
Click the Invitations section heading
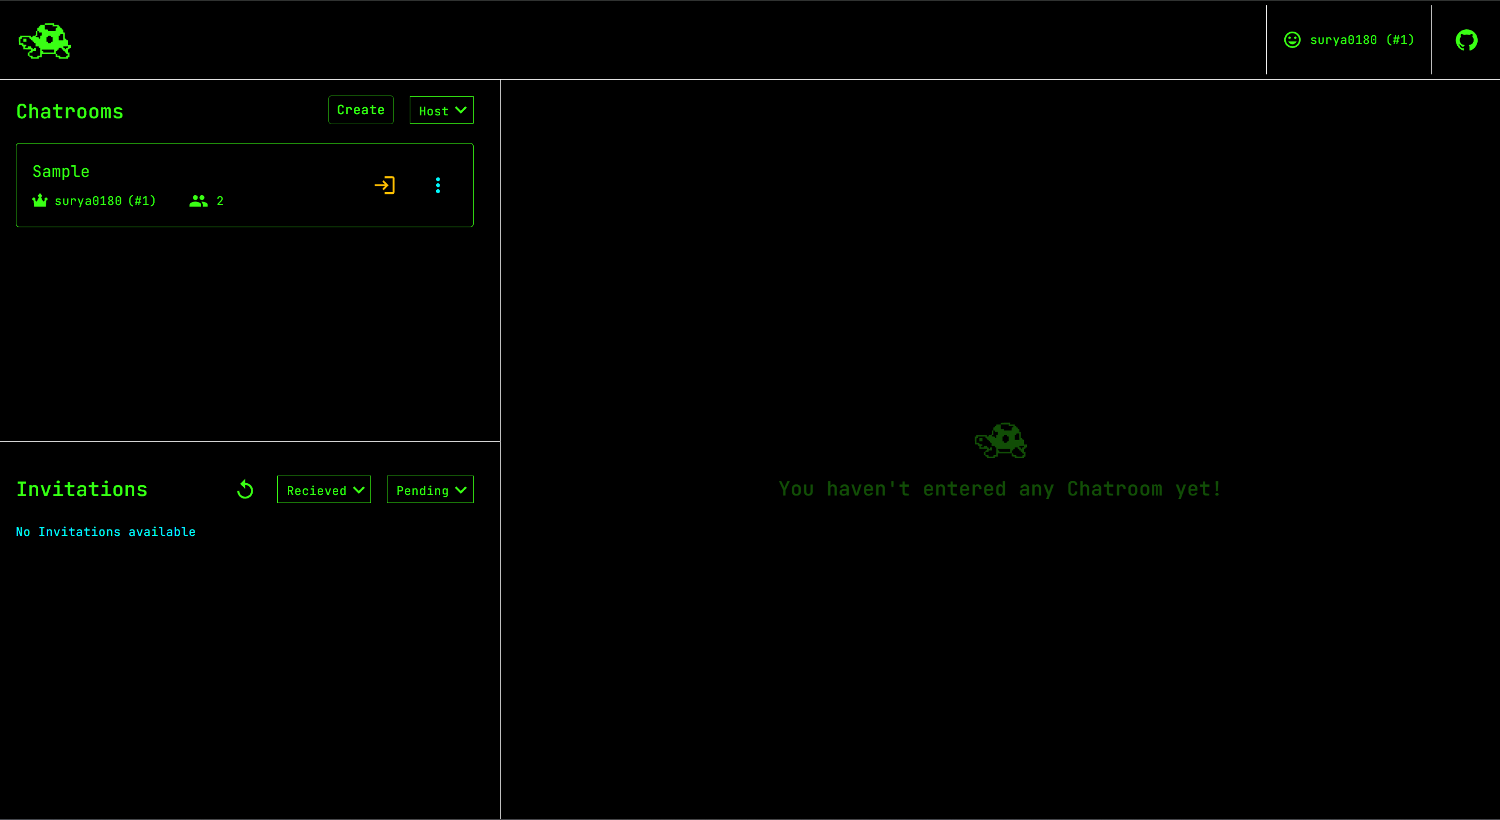click(81, 489)
